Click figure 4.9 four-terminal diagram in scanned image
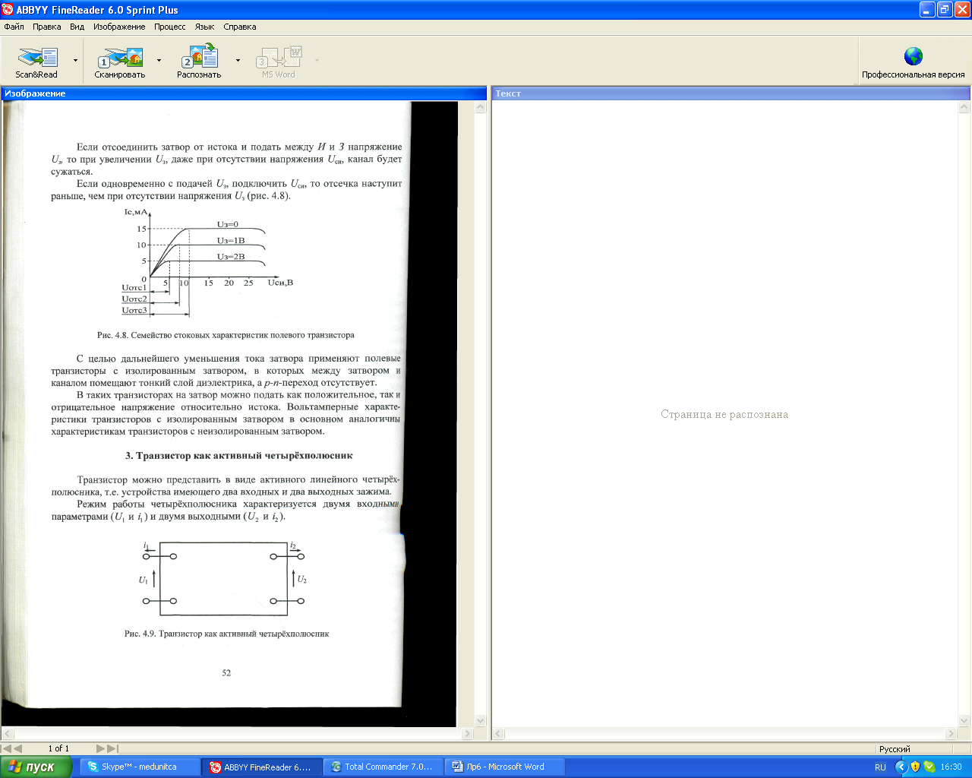The width and height of the screenshot is (972, 778). click(224, 577)
